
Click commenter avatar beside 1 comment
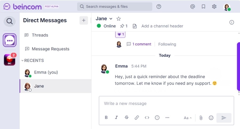(x=119, y=44)
